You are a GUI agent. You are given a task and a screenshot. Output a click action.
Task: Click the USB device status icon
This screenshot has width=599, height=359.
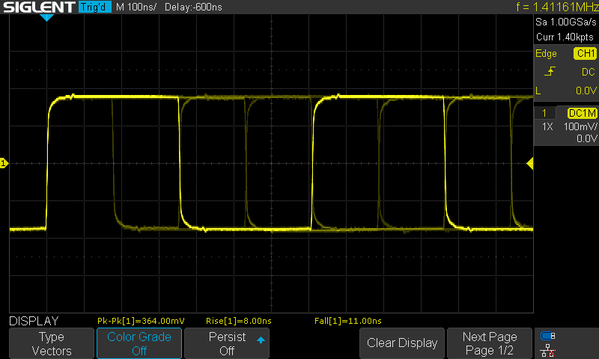point(548,336)
